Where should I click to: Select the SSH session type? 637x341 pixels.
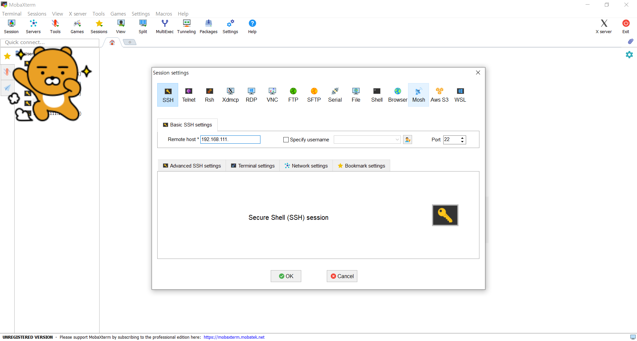[168, 95]
